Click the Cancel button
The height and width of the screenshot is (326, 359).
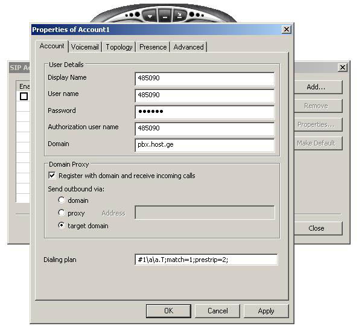[217, 311]
